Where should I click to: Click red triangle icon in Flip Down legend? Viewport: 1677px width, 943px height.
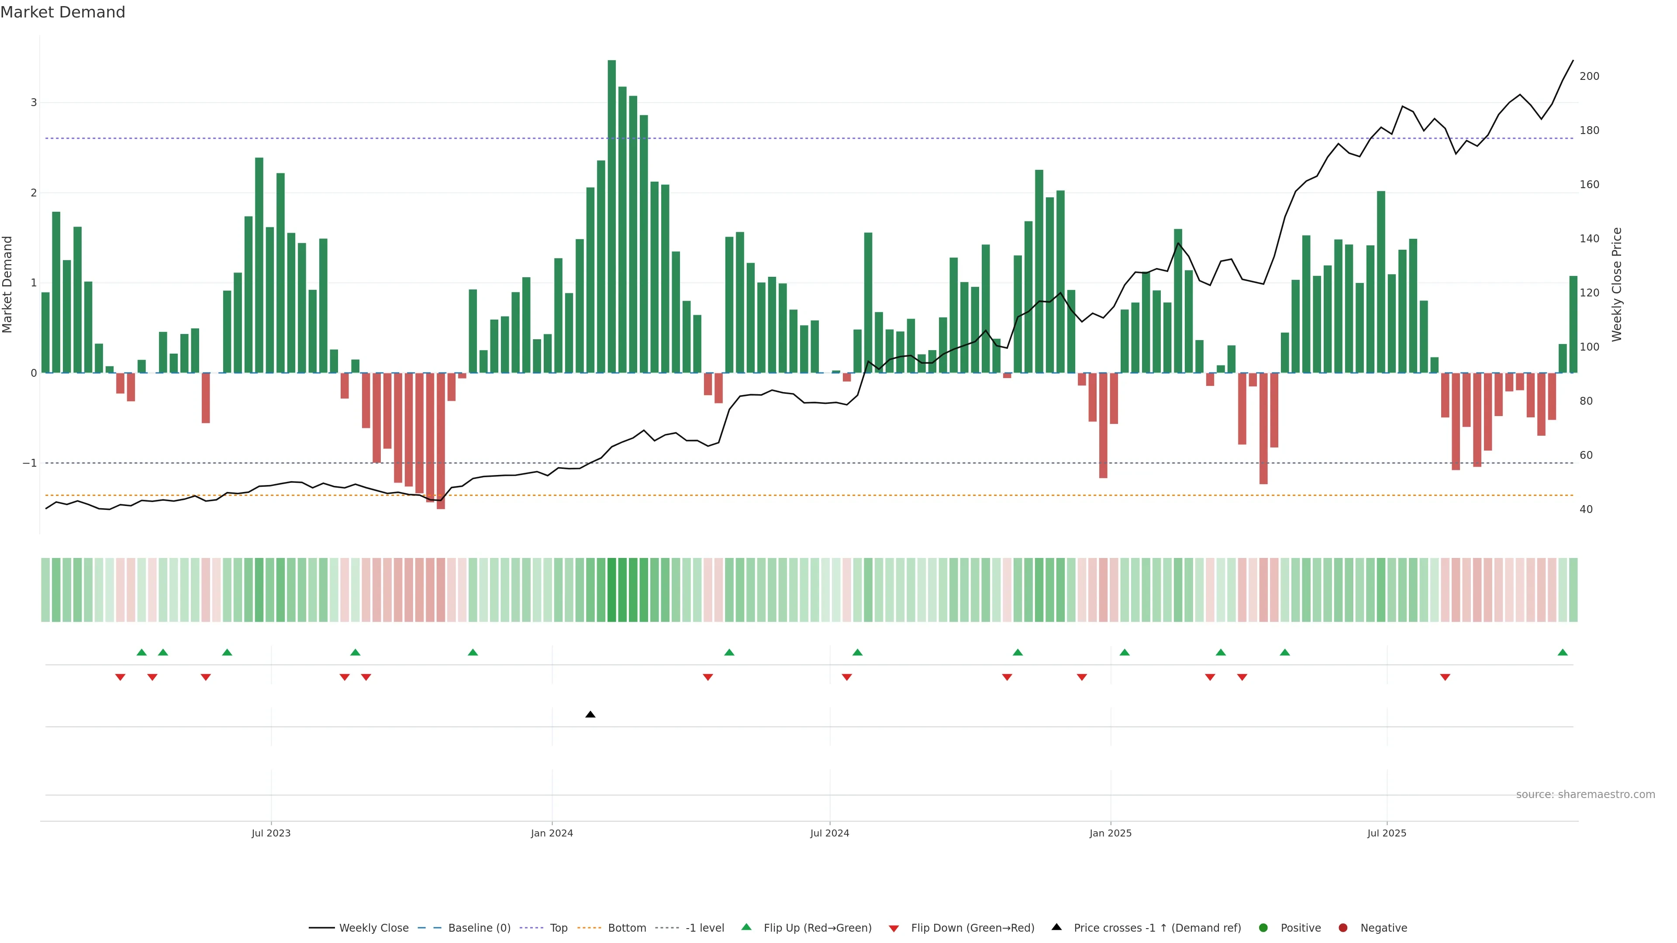pyautogui.click(x=894, y=928)
